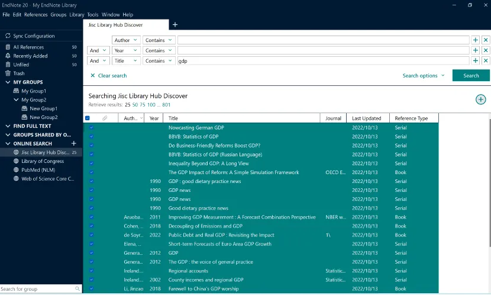Image resolution: width=491 pixels, height=295 pixels.
Task: Click the X icon beside Clear search
Action: pyautogui.click(x=93, y=76)
